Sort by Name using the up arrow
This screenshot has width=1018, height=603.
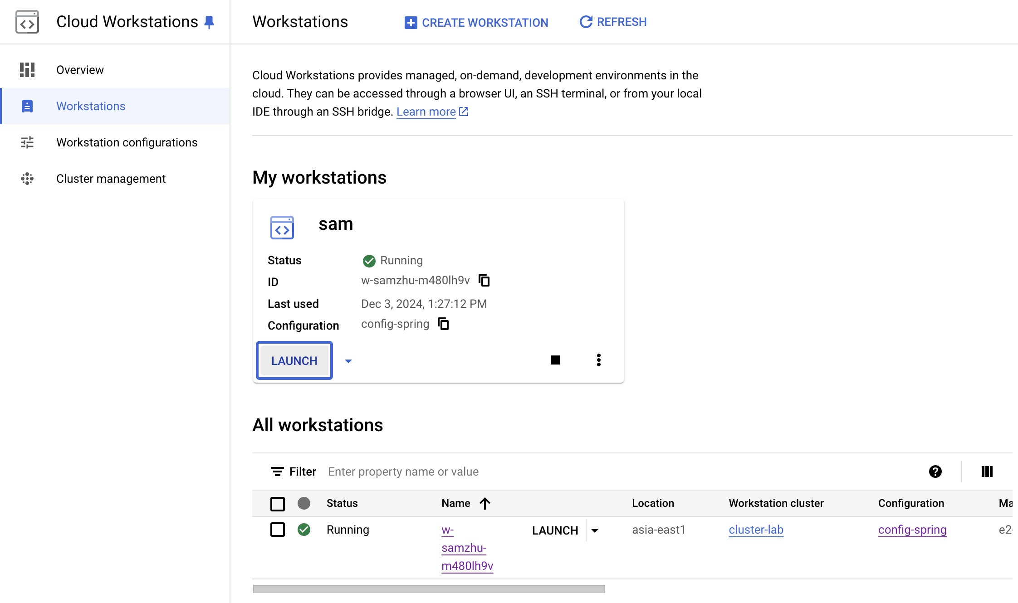(485, 503)
